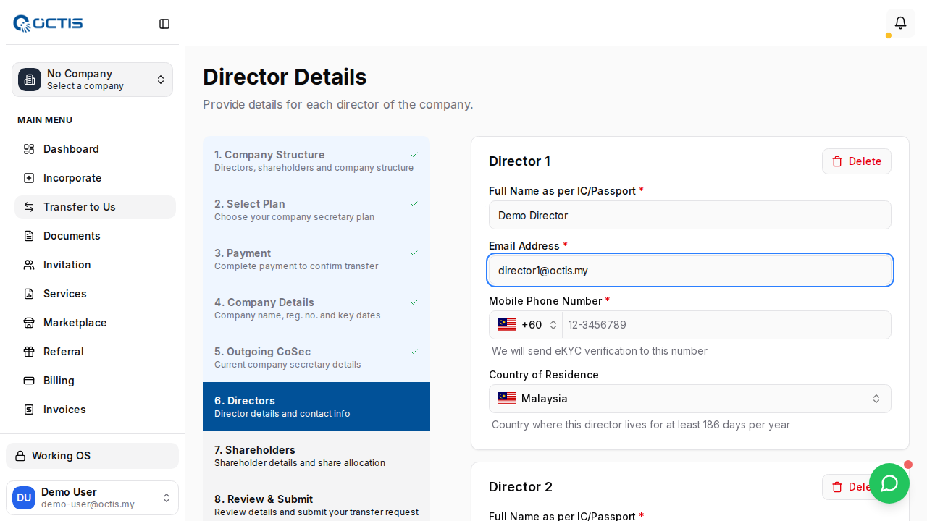Click checkmark beside Company Structure step
This screenshot has height=521, width=927.
[414, 155]
